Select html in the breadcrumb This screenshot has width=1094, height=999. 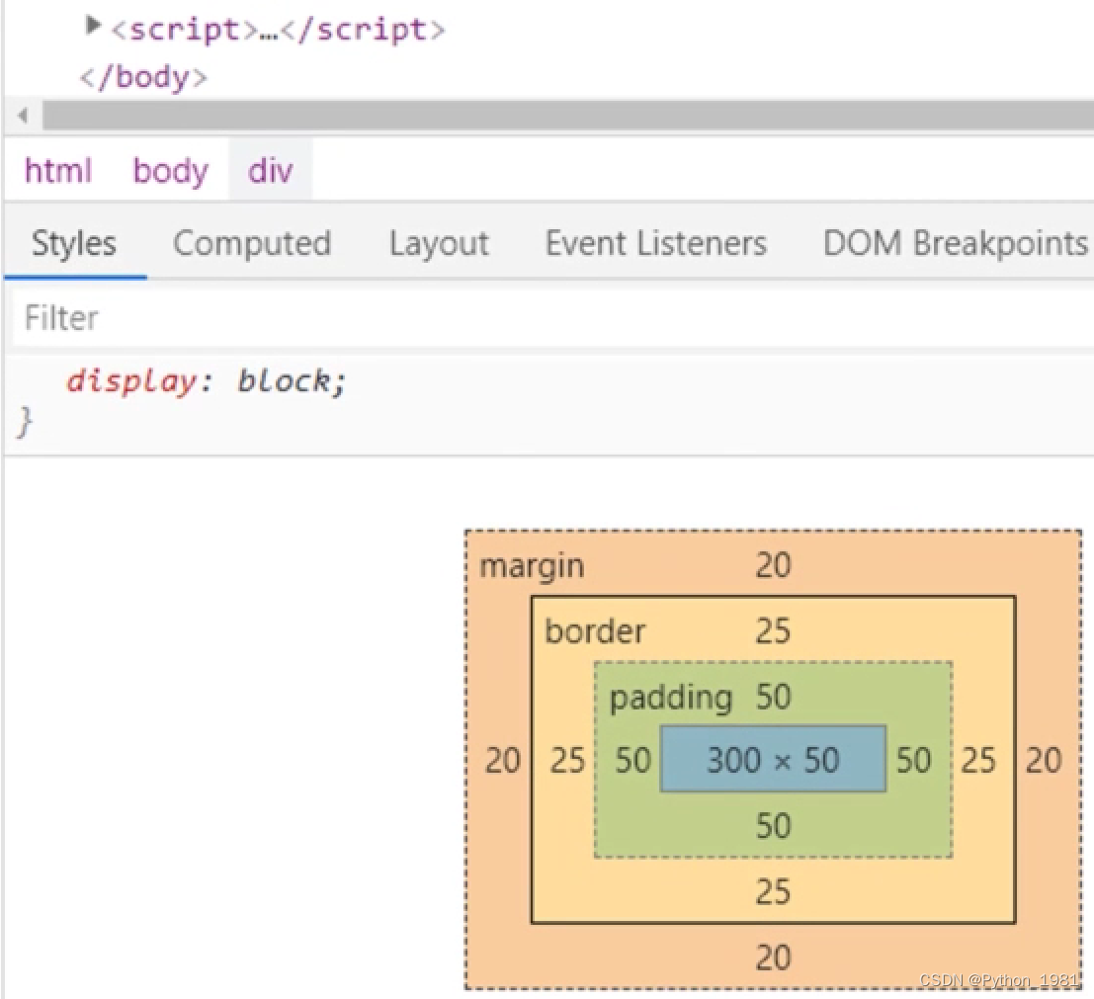click(x=58, y=170)
